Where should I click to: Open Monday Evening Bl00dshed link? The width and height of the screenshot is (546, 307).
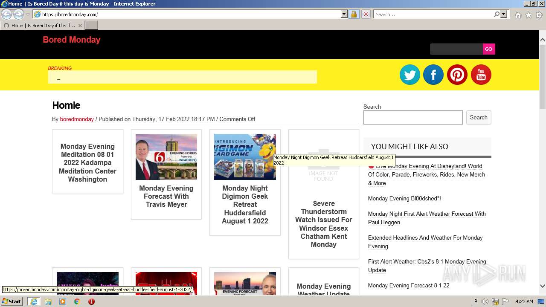404,198
